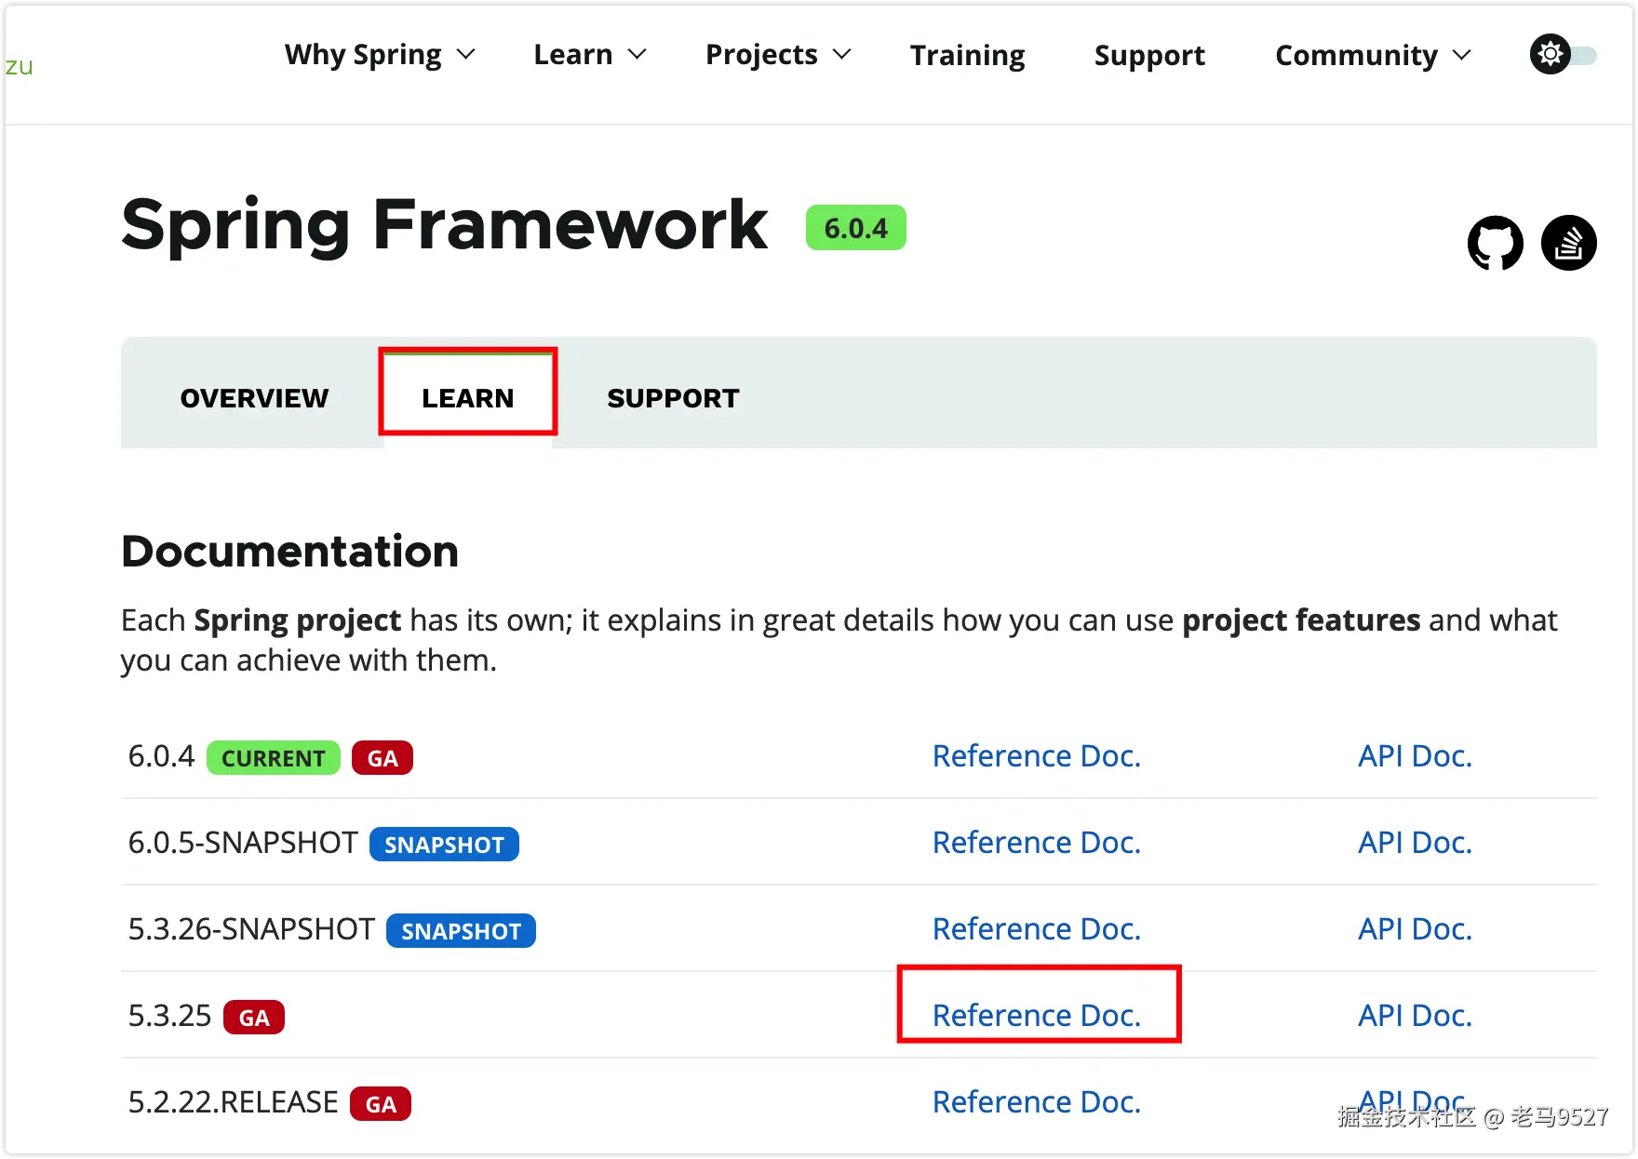Open API Doc. for version 5.3.25
The width and height of the screenshot is (1638, 1159).
tap(1415, 1016)
